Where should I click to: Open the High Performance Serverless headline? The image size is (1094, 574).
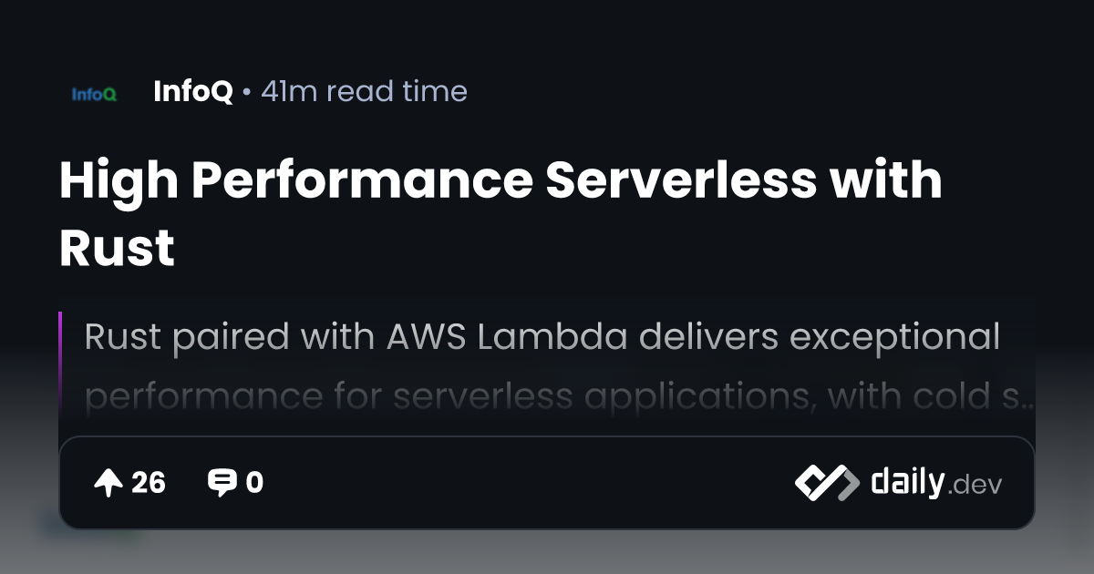pos(501,213)
